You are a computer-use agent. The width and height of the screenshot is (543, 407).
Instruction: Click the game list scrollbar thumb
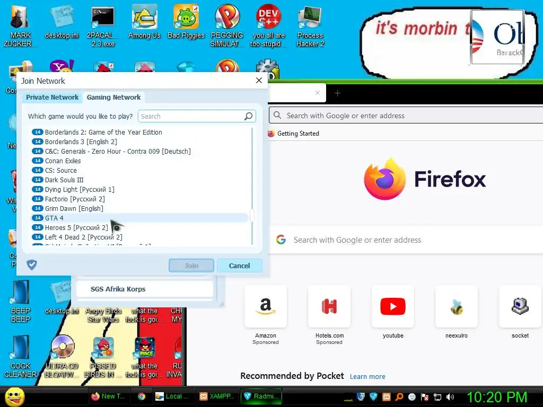252,216
